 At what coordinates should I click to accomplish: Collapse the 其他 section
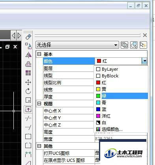tap(39, 146)
